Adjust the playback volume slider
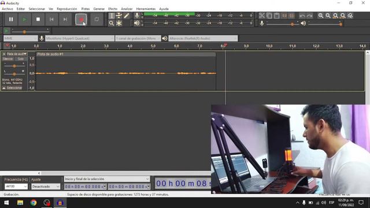This screenshot has width=370, height=208. 325,24
